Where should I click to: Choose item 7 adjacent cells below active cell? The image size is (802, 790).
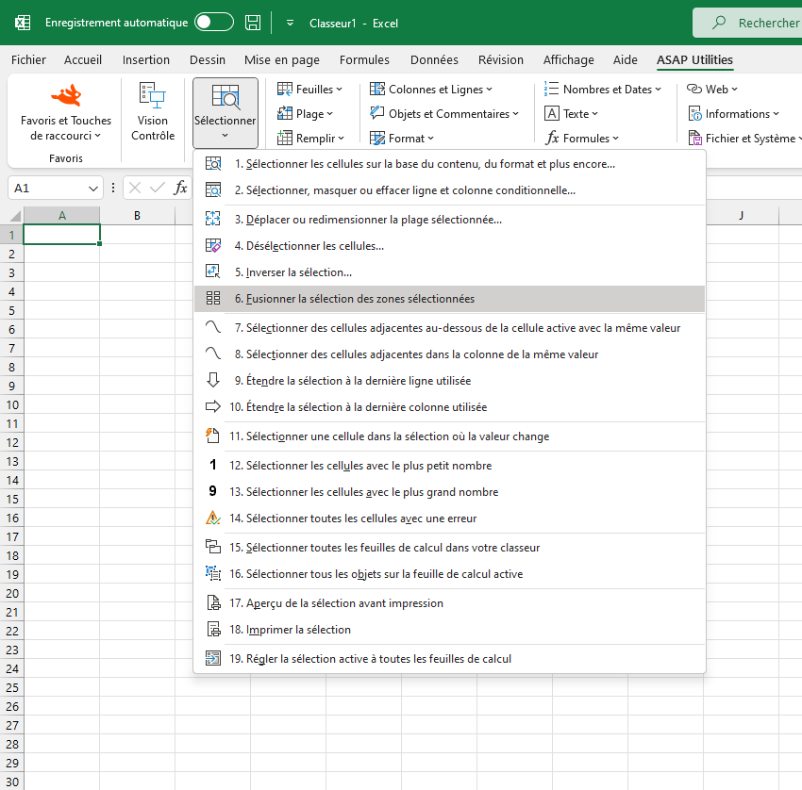(449, 327)
